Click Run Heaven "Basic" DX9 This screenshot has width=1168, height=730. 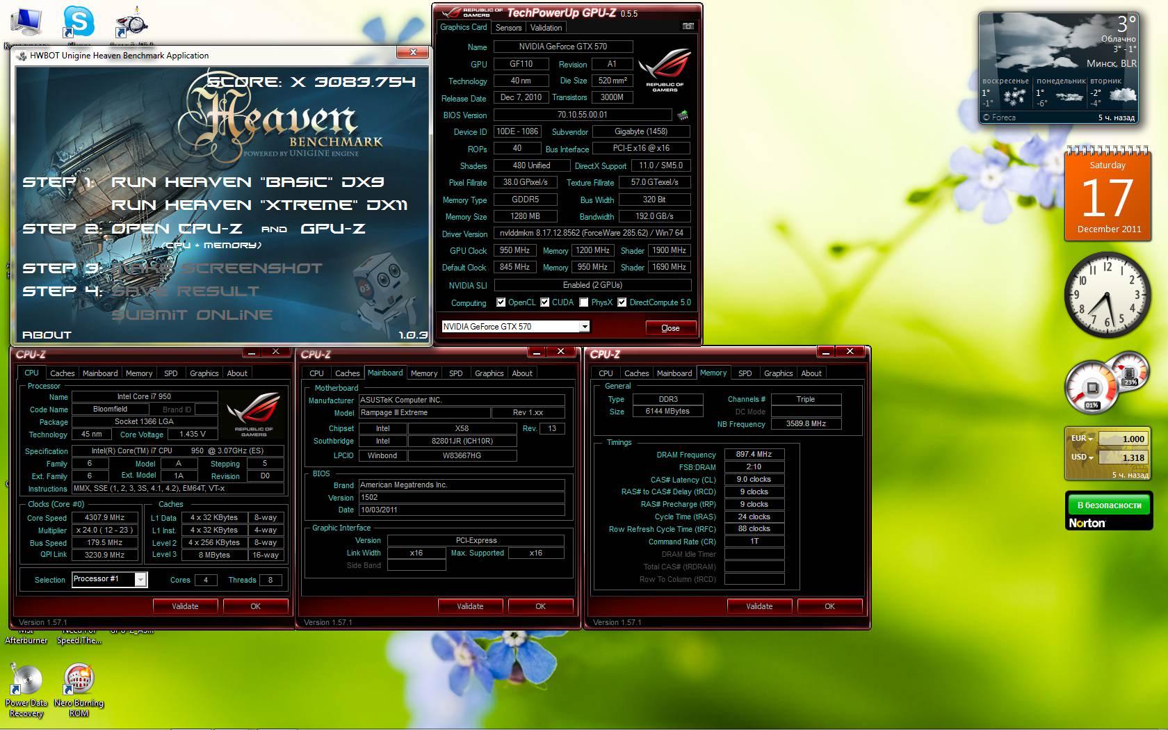(x=248, y=182)
